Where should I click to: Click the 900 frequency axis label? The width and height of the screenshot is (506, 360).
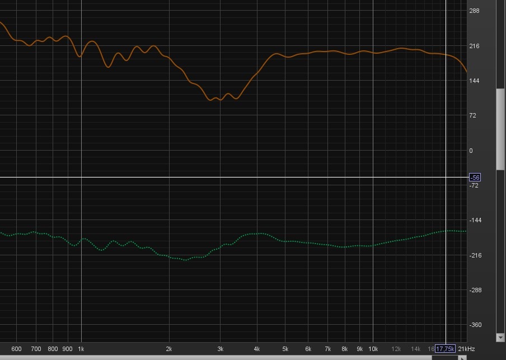[67, 349]
